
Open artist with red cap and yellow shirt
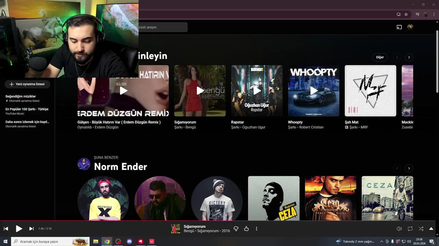point(103,199)
